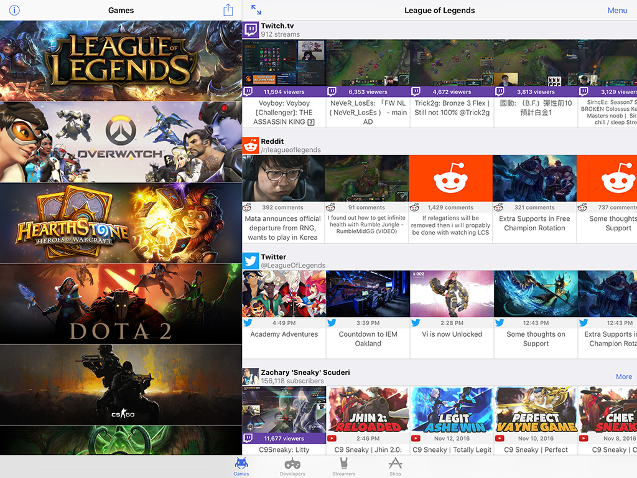The height and width of the screenshot is (478, 637).
Task: Select the CS:GO game banner
Action: [121, 385]
